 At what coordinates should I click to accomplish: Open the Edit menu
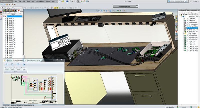(x=20, y=1)
